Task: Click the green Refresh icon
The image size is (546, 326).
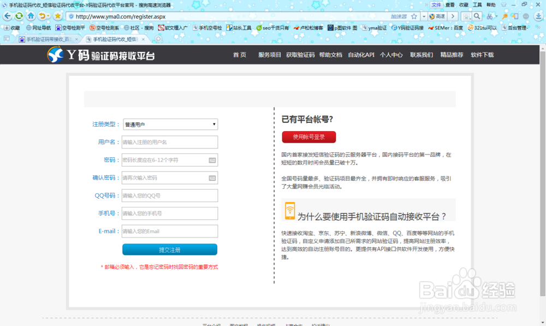Action: click(19, 16)
